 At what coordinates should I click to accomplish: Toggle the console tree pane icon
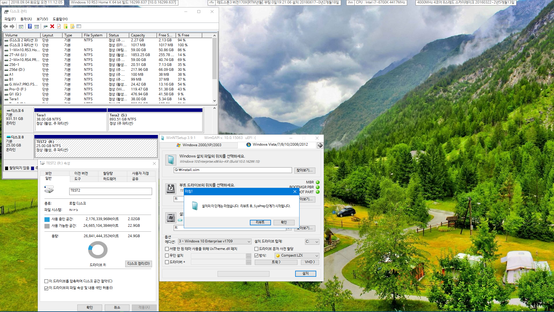pos(21,27)
